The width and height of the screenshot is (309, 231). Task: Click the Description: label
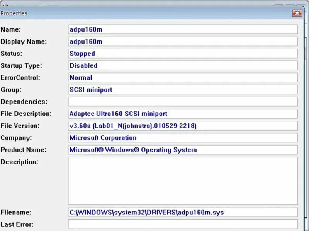[x=19, y=162]
